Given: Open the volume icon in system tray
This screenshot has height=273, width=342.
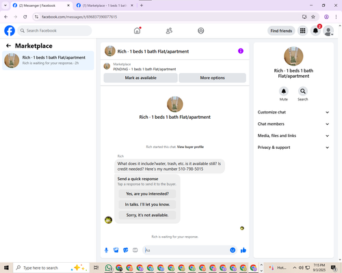Looking at the screenshot, I should click(x=301, y=268).
